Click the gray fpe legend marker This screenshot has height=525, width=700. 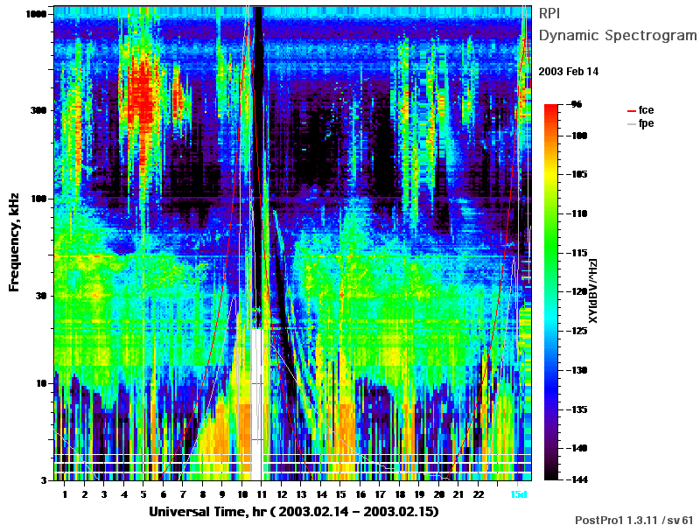(x=631, y=123)
